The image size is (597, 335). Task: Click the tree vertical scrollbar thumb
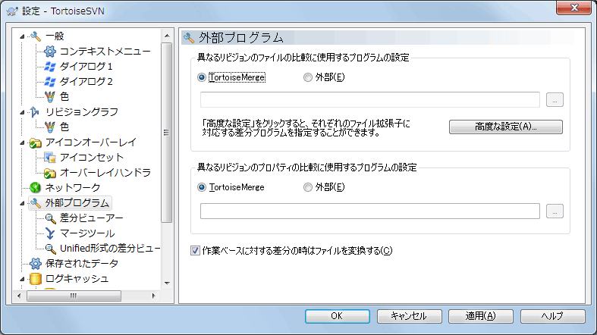tap(166, 133)
